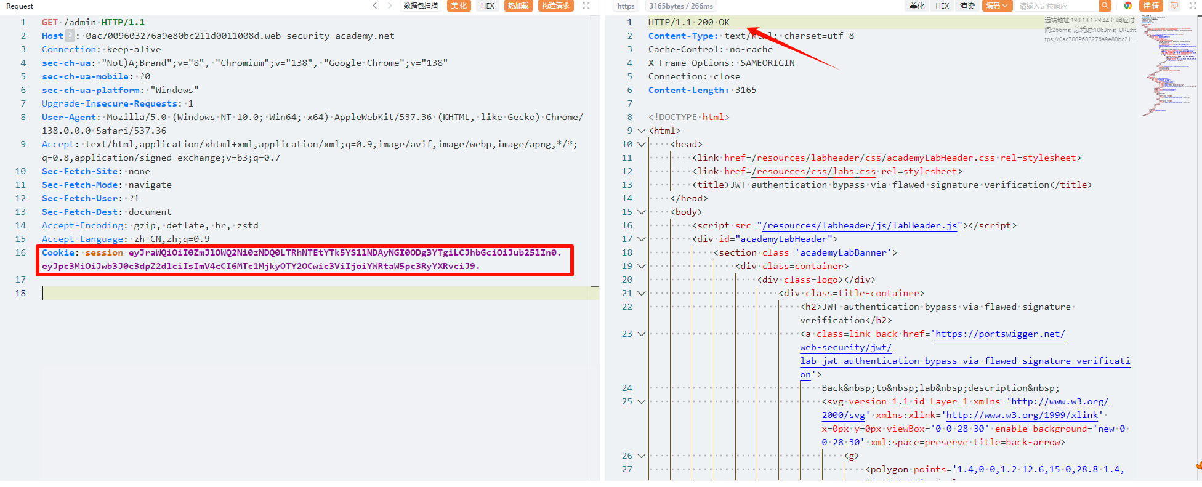Click the response code minimap thumbnail
This screenshot has height=487, width=1202.
[1169, 65]
